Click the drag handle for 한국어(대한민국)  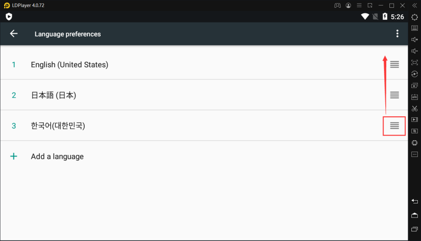(394, 126)
